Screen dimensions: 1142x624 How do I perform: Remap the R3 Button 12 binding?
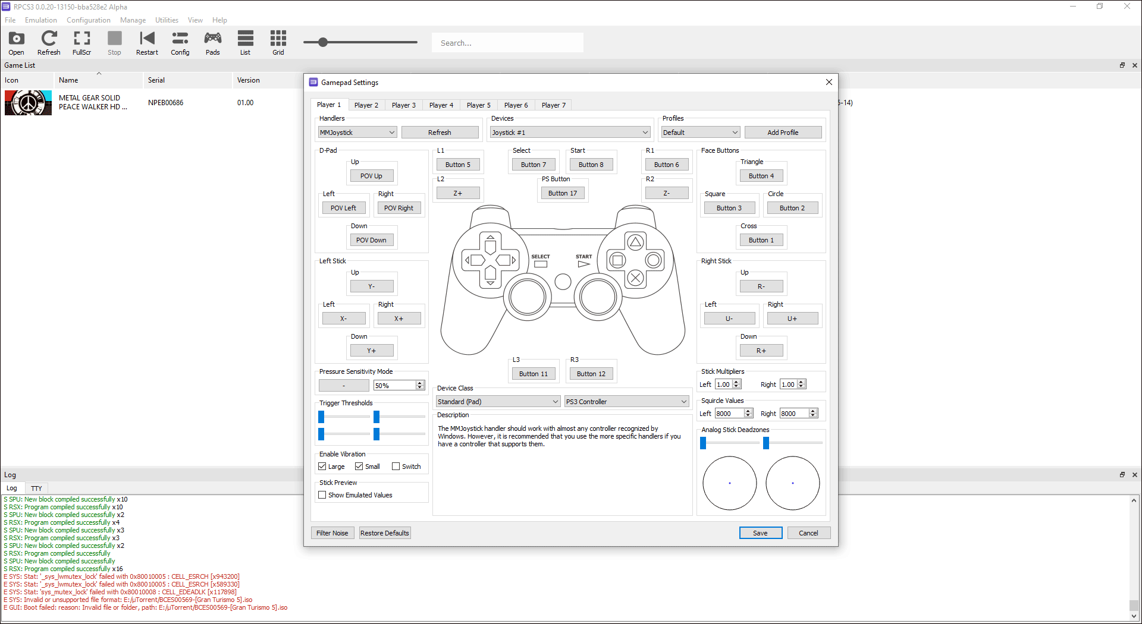click(591, 374)
